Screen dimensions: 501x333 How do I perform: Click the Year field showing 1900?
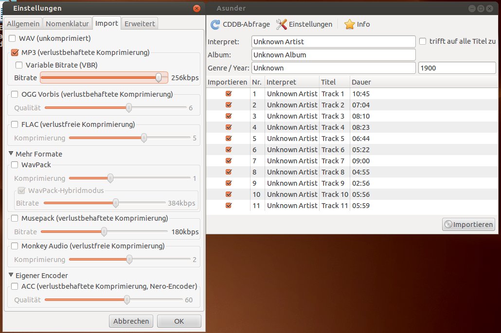(457, 68)
